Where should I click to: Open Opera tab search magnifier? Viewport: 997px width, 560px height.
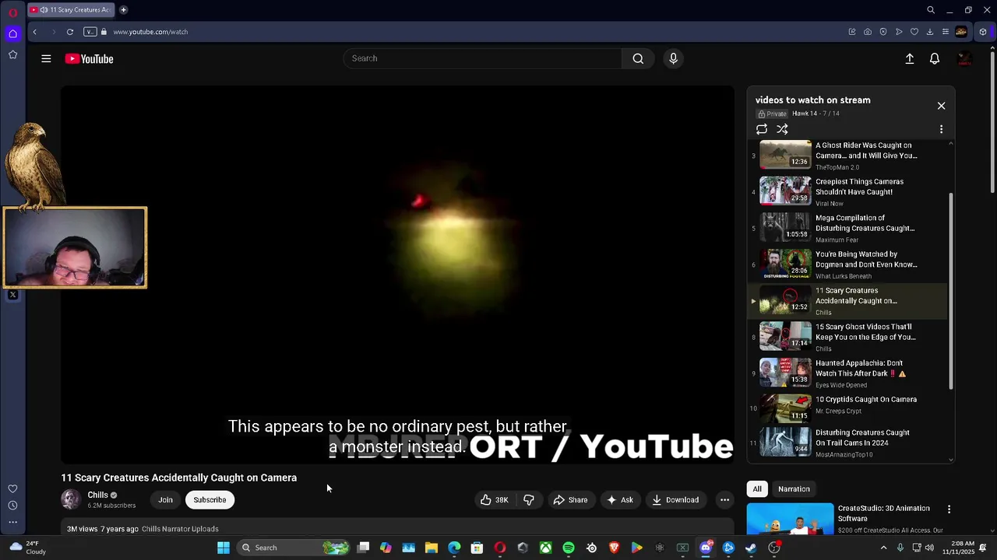(x=931, y=10)
